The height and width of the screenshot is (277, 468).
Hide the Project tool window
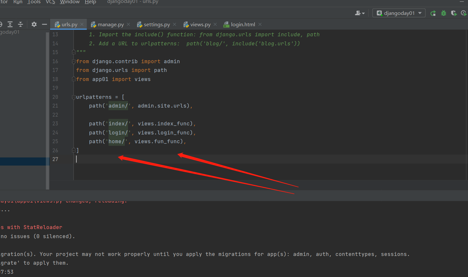pyautogui.click(x=45, y=24)
